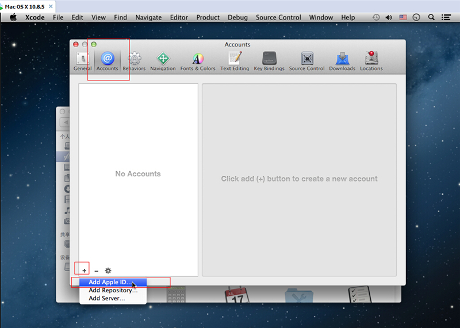Open Source Control preferences pane

coord(307,61)
